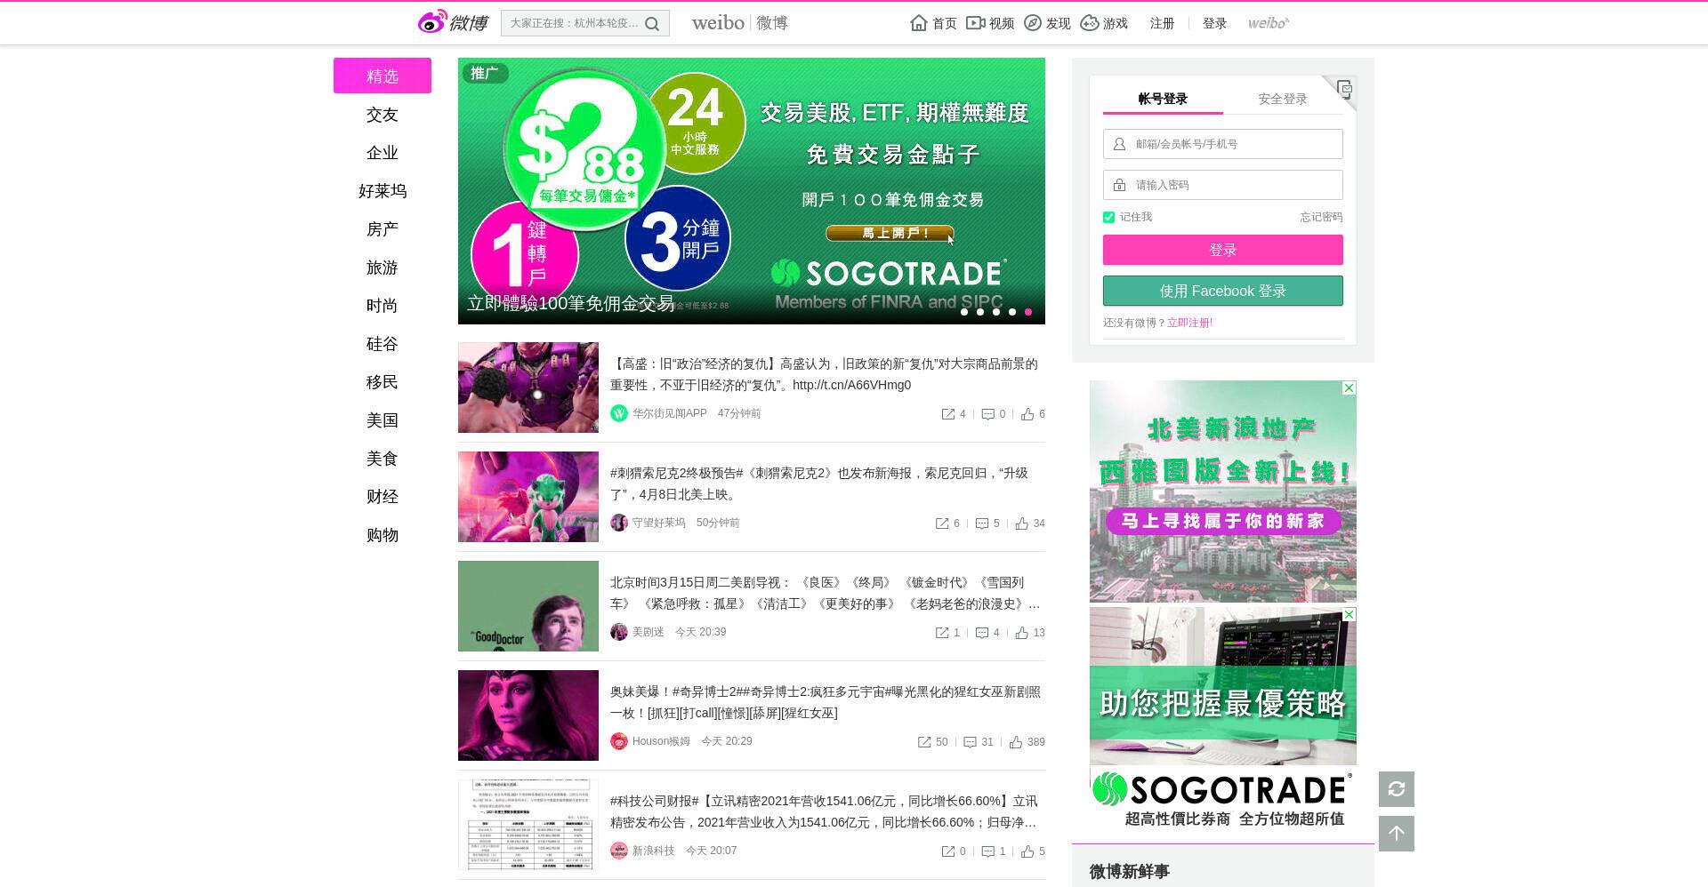Like the 美剧导视 post
The image size is (1708, 887).
point(1022,633)
